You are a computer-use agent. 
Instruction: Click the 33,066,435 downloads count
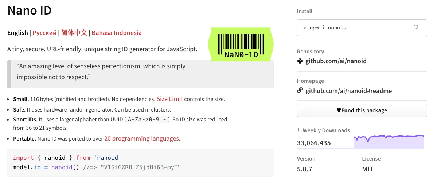click(314, 143)
